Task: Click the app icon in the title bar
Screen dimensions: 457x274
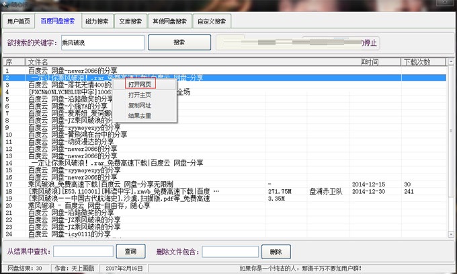Action: pyautogui.click(x=7, y=3)
